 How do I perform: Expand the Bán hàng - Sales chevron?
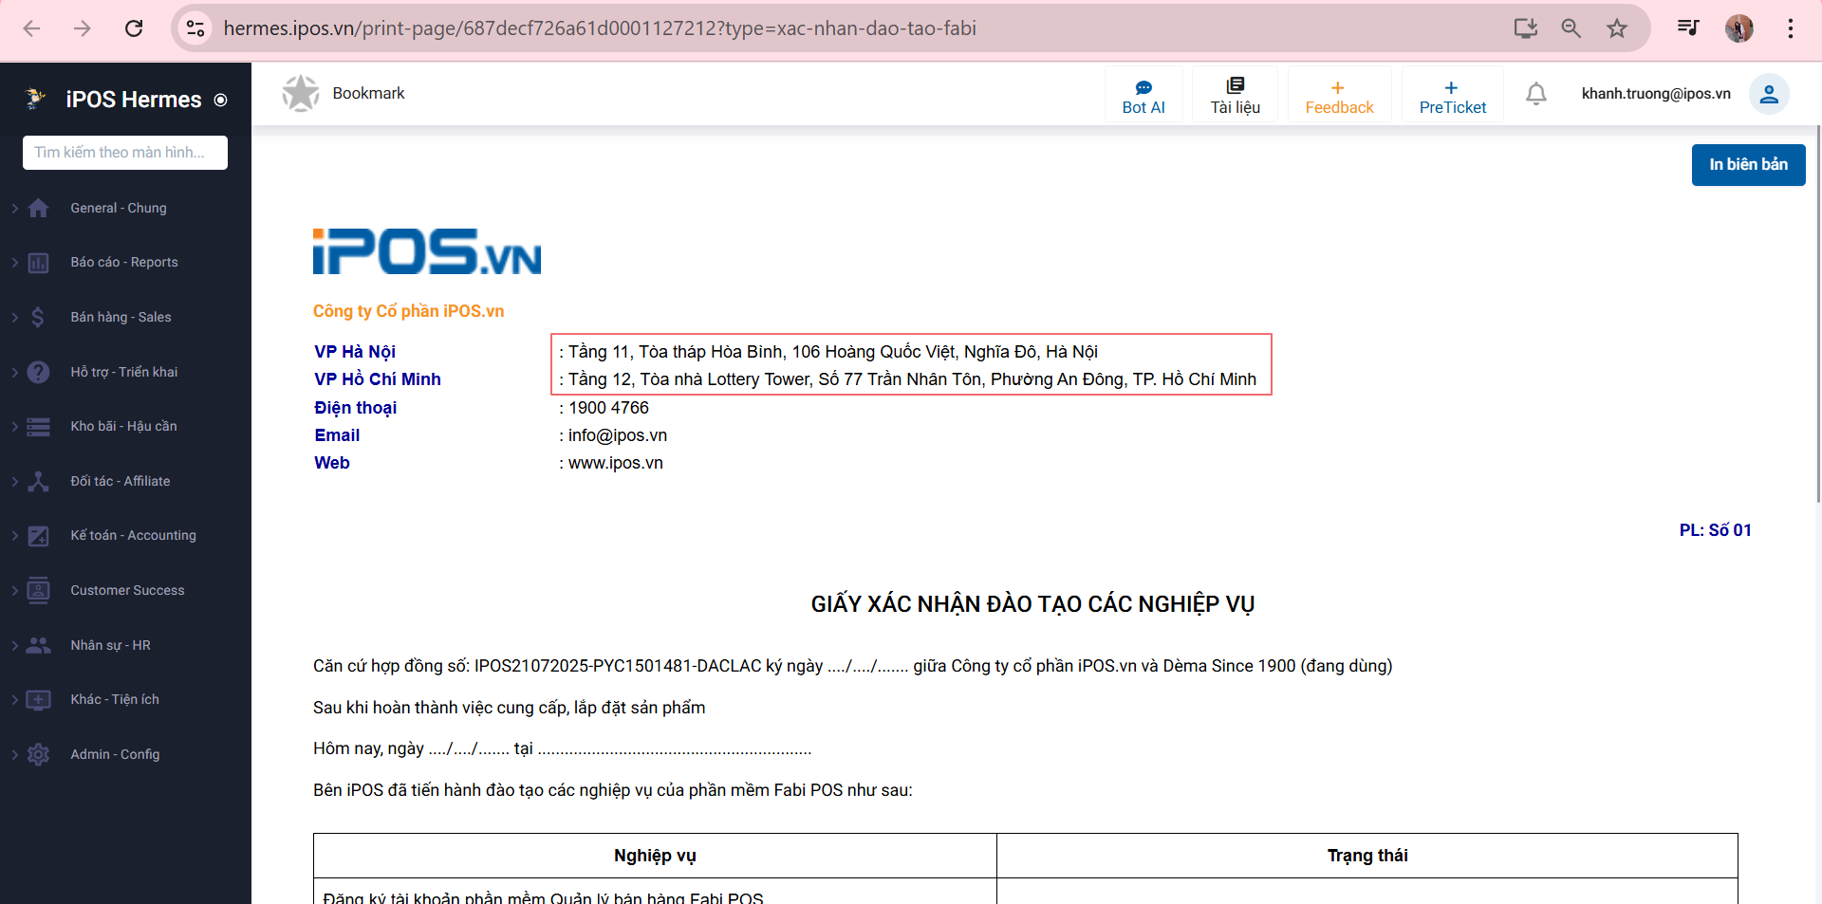(x=14, y=317)
